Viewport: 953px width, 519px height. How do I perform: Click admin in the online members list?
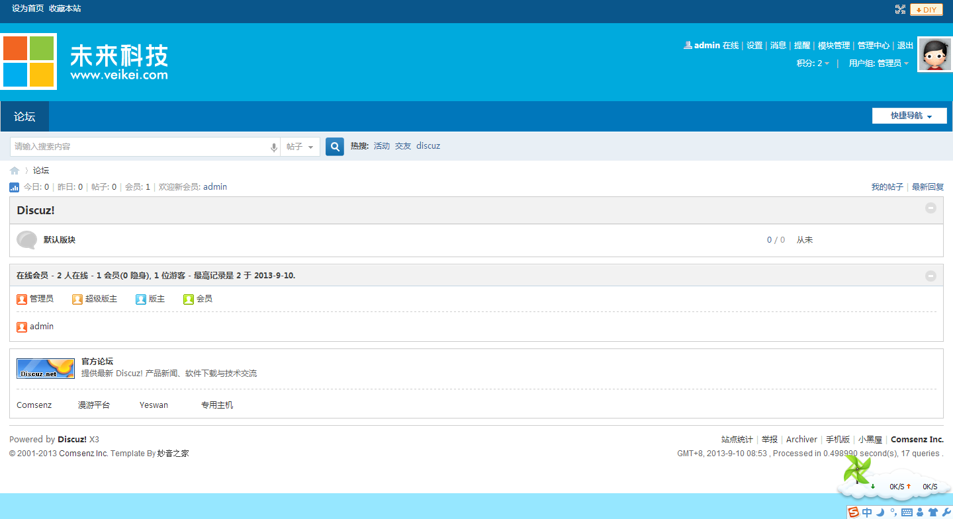click(42, 327)
